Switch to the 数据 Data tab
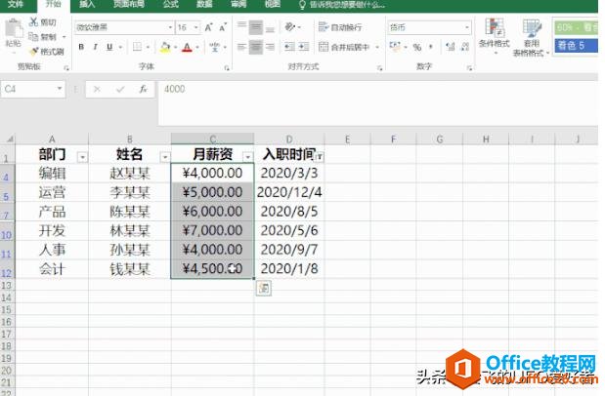The image size is (605, 396). coord(204,4)
